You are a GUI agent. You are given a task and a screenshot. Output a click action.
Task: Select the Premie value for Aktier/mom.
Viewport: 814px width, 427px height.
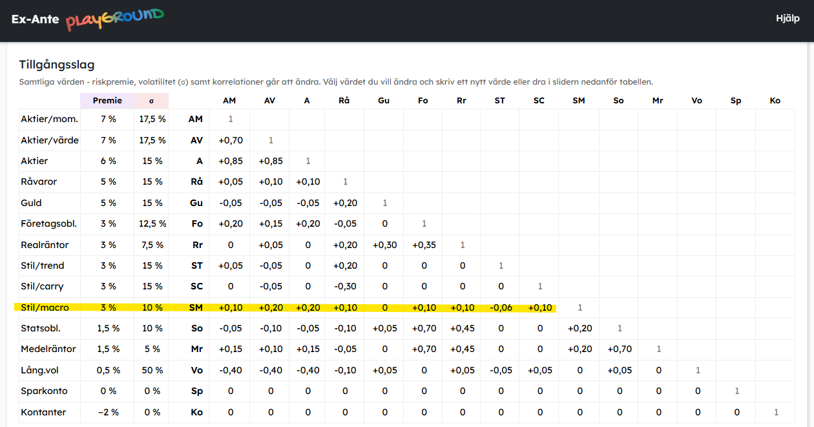[x=107, y=119]
